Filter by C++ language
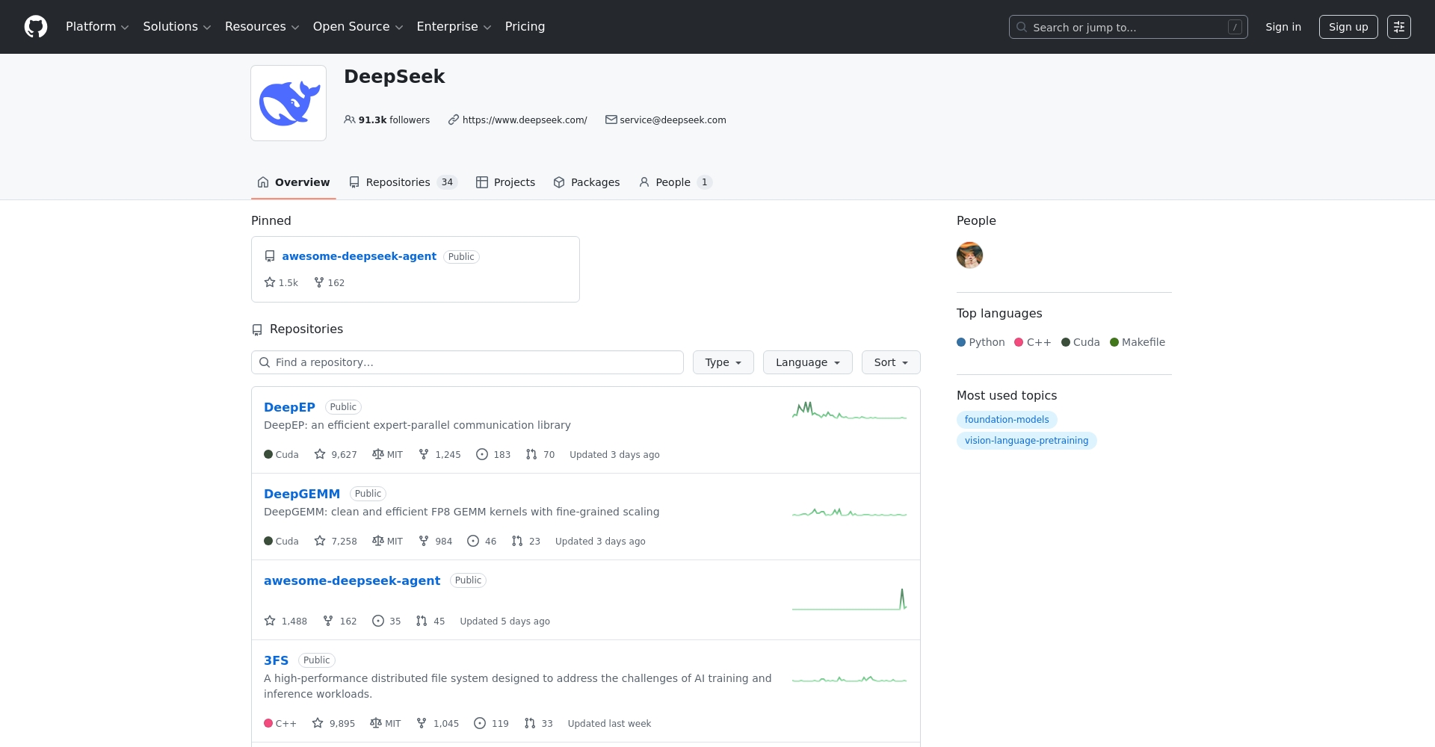 1033,342
